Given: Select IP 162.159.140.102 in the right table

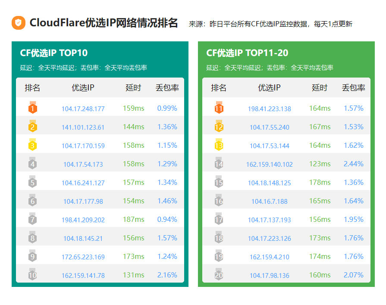Looking at the screenshot, I should coord(269,164).
